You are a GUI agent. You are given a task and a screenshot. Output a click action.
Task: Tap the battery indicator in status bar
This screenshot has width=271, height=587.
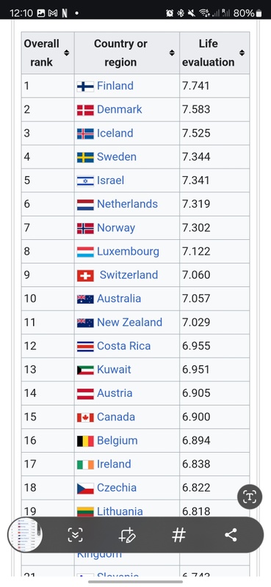[x=259, y=13]
